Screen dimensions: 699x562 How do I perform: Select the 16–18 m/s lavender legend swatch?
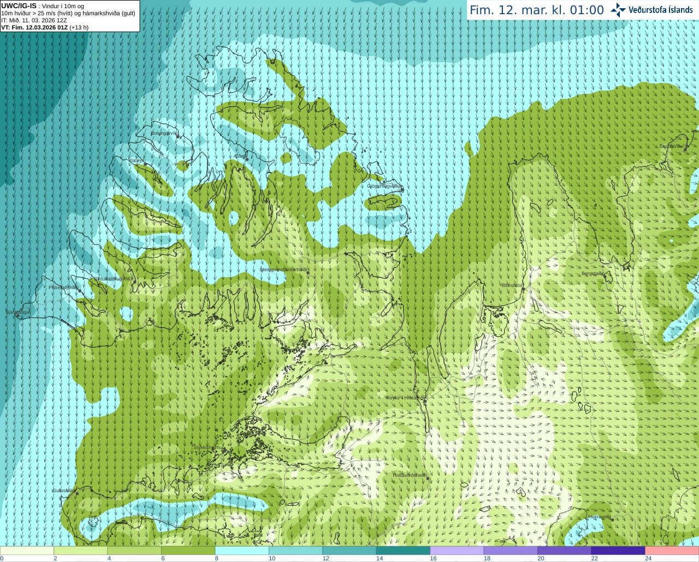457,550
